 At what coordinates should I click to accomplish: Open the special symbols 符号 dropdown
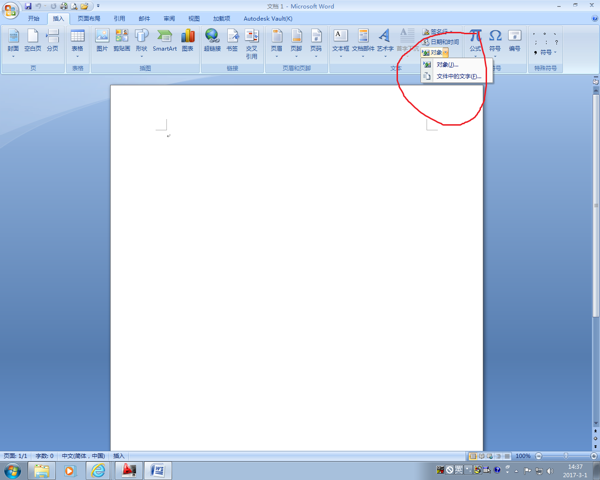pos(545,52)
